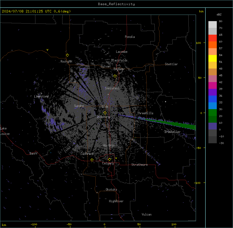Click the ThreeHills city label
This screenshot has width=233, height=228.
point(145,113)
